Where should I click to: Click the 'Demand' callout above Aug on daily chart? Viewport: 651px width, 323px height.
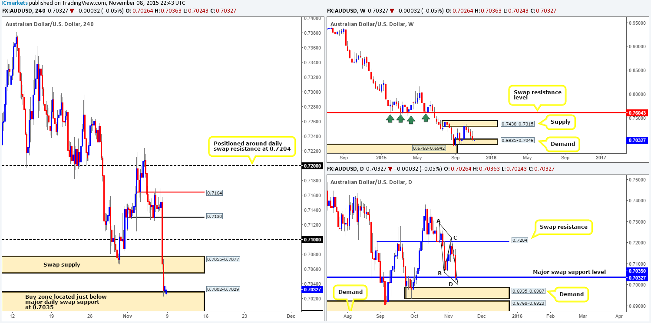(x=350, y=292)
